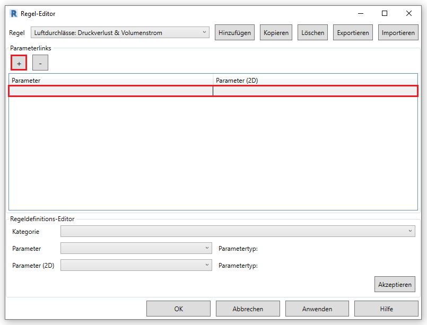
Task: Click the Parameter column header
Action: [x=111, y=81]
